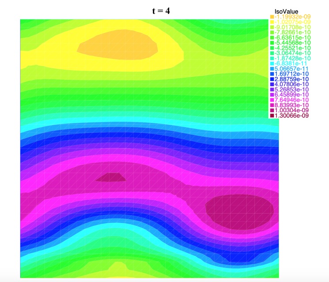Image resolution: width=329 pixels, height=282 pixels.
Task: Click the "IsoValue" legend heading
Action: coord(286,11)
